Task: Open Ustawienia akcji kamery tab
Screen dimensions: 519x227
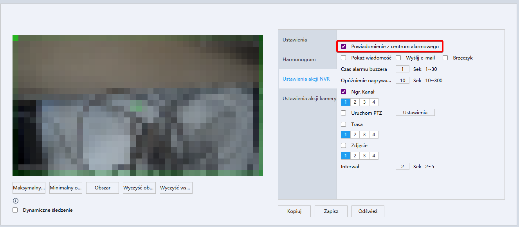Action: [309, 99]
